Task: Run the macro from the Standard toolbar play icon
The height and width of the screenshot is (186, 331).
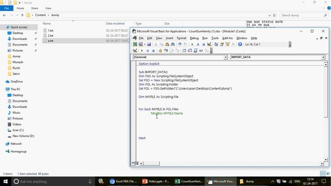Action: [192, 44]
